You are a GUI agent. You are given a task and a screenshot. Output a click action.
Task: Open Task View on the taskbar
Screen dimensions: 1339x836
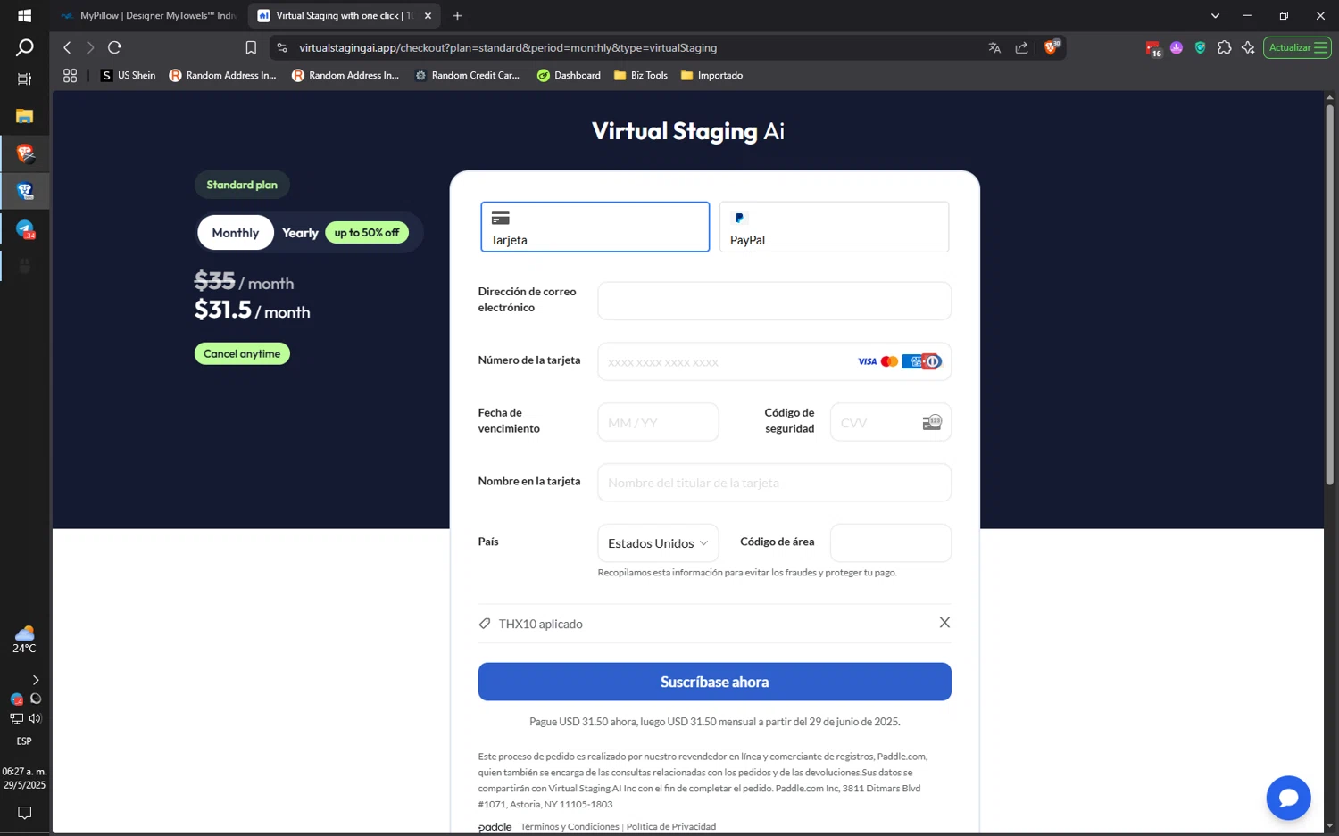point(25,79)
